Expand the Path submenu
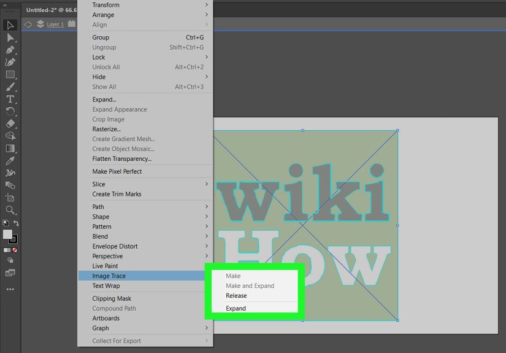Viewport: 506px width, 353px height. [145, 207]
